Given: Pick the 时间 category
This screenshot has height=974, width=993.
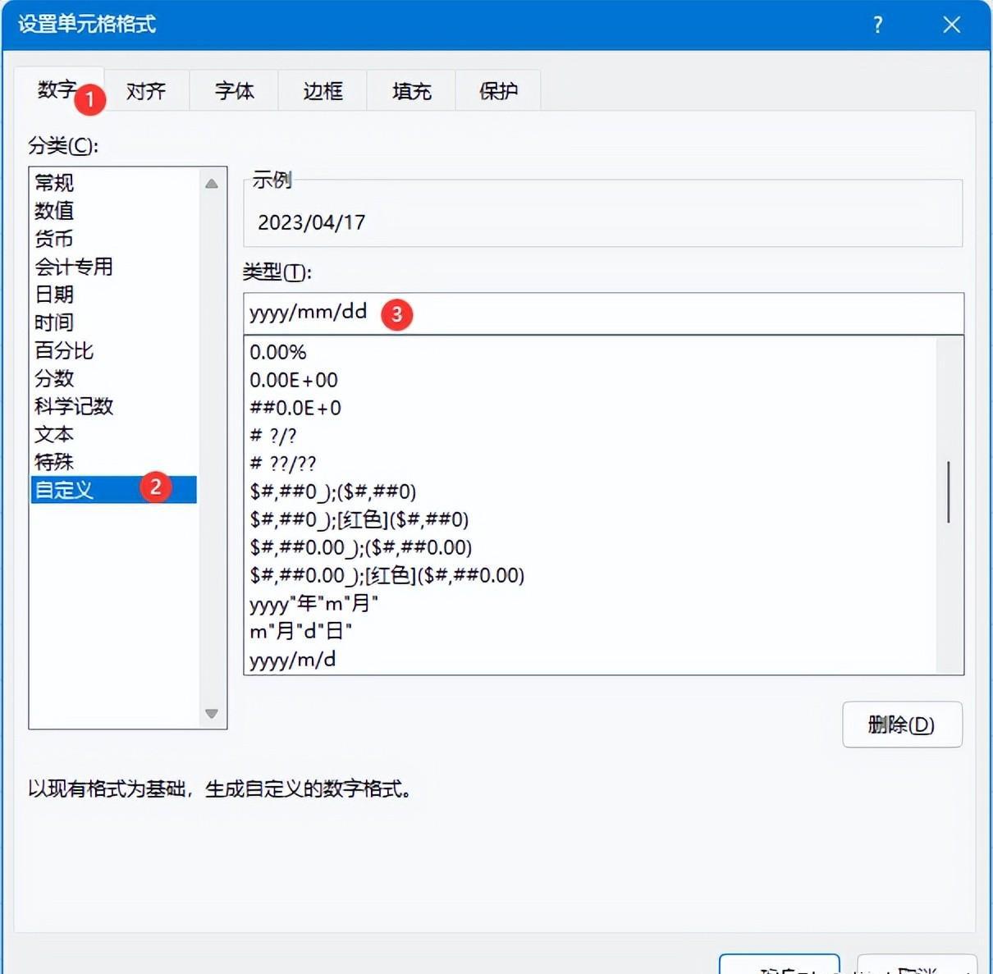Looking at the screenshot, I should click(x=113, y=322).
